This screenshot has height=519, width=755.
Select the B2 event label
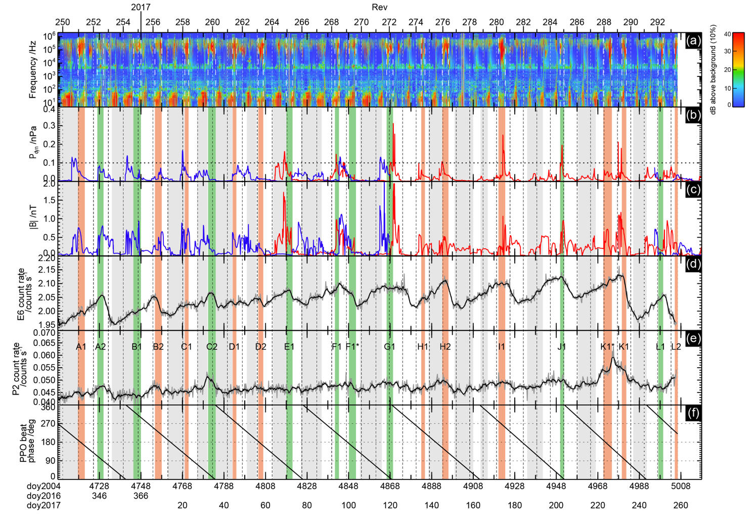coord(158,347)
